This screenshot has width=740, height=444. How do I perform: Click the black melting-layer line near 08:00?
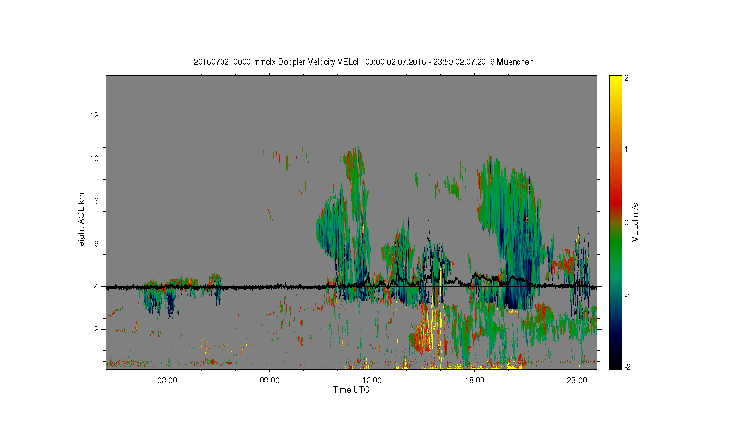click(x=269, y=286)
